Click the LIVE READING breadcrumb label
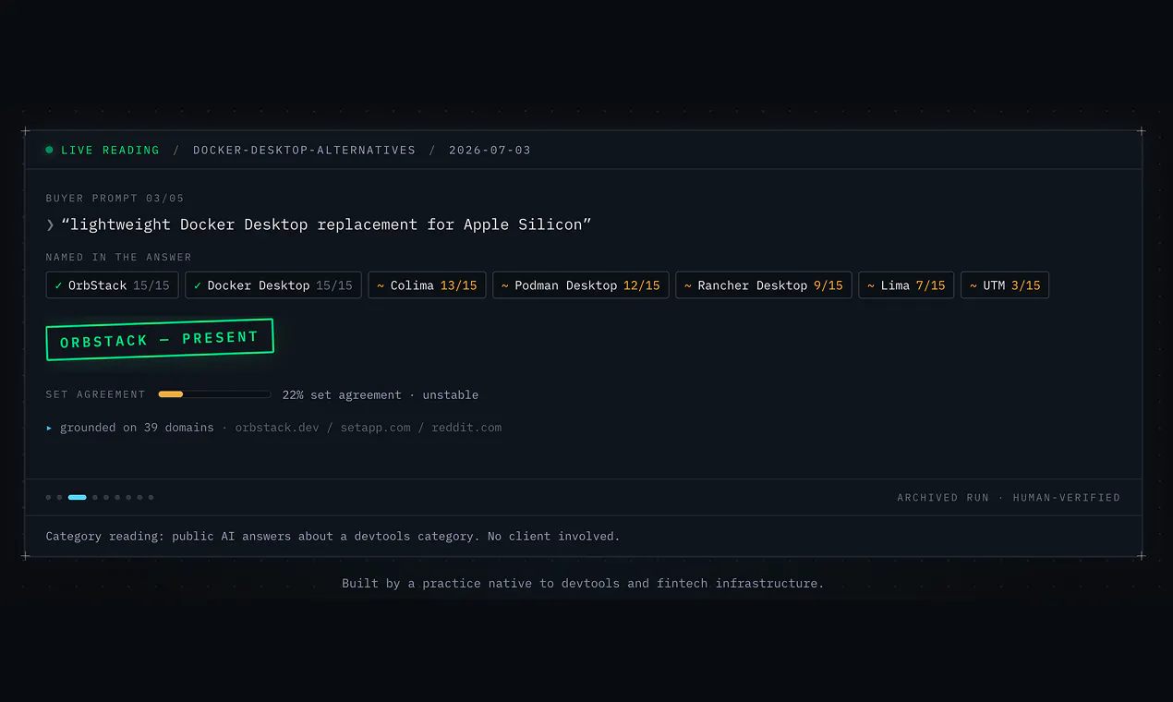 point(110,150)
